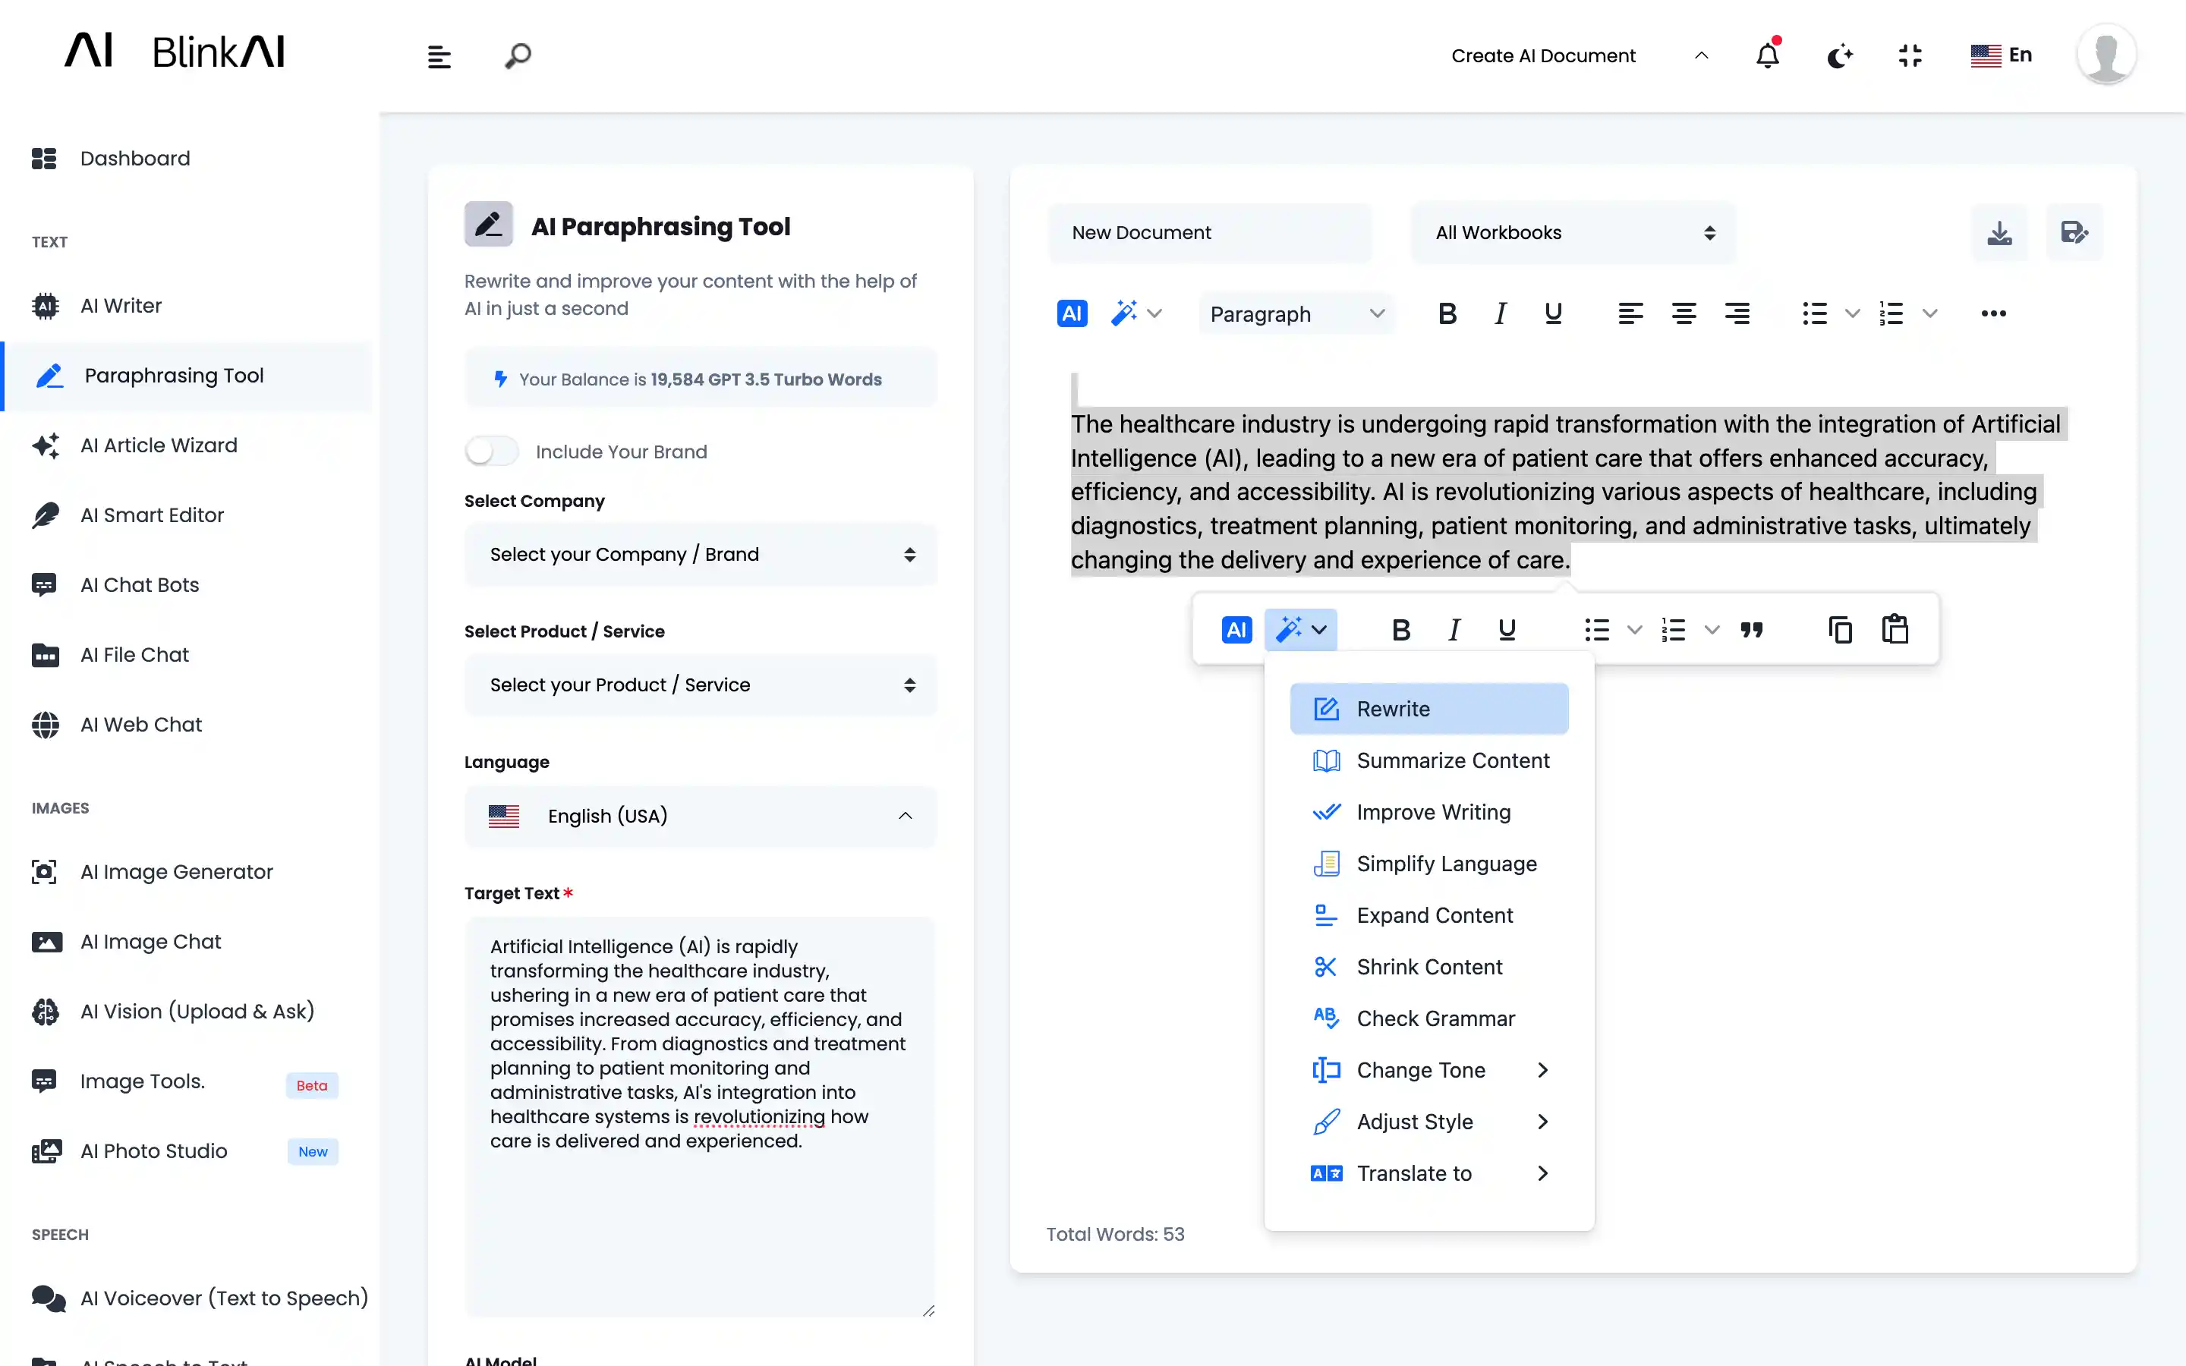Image resolution: width=2186 pixels, height=1366 pixels.
Task: Toggle bold in the top editor toolbar
Action: (1447, 313)
